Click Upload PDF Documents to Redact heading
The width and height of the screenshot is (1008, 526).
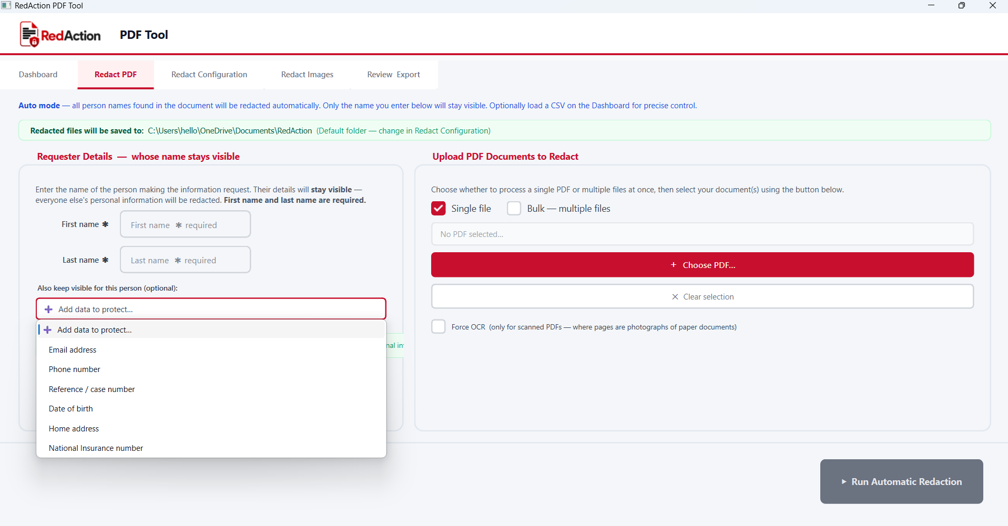505,157
